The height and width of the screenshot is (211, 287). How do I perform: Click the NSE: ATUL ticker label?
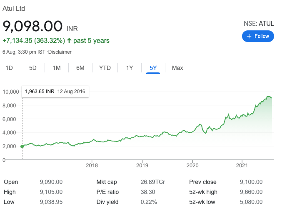click(259, 24)
